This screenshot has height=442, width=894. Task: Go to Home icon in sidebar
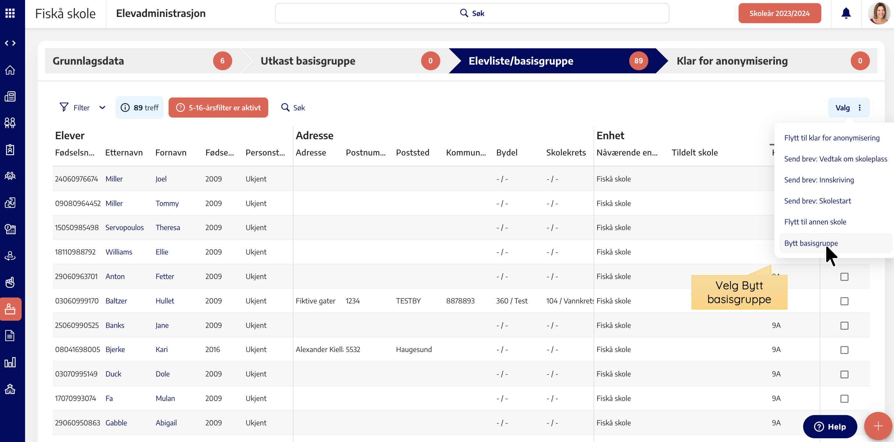coord(10,70)
